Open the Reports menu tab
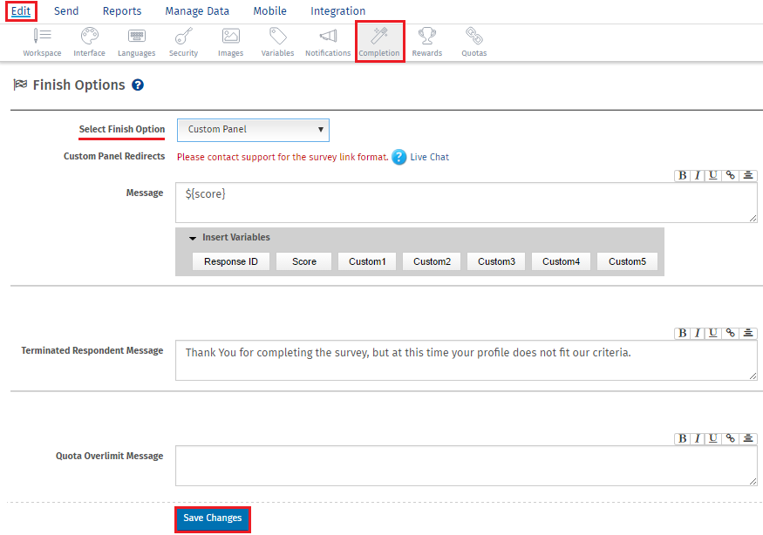Viewport: 763px width, 535px height. (x=122, y=10)
